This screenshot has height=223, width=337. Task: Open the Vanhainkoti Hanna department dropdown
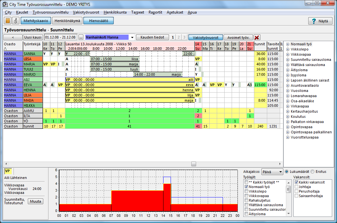[132, 38]
